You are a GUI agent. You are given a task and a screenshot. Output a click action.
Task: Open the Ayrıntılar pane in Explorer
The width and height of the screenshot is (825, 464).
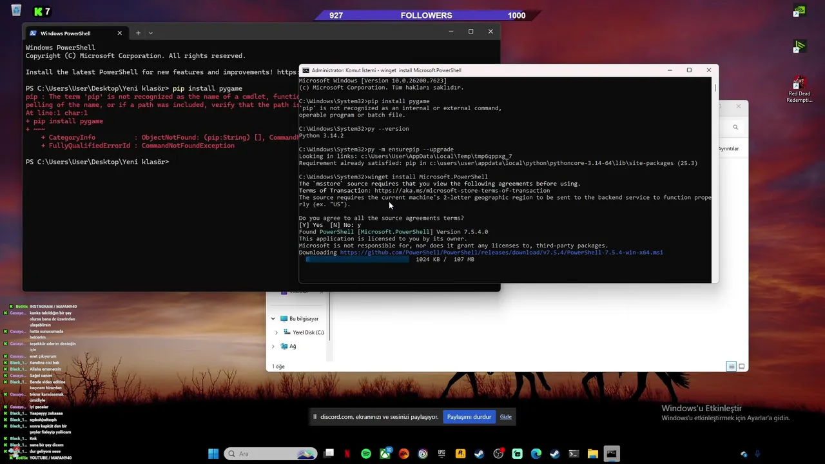point(728,149)
